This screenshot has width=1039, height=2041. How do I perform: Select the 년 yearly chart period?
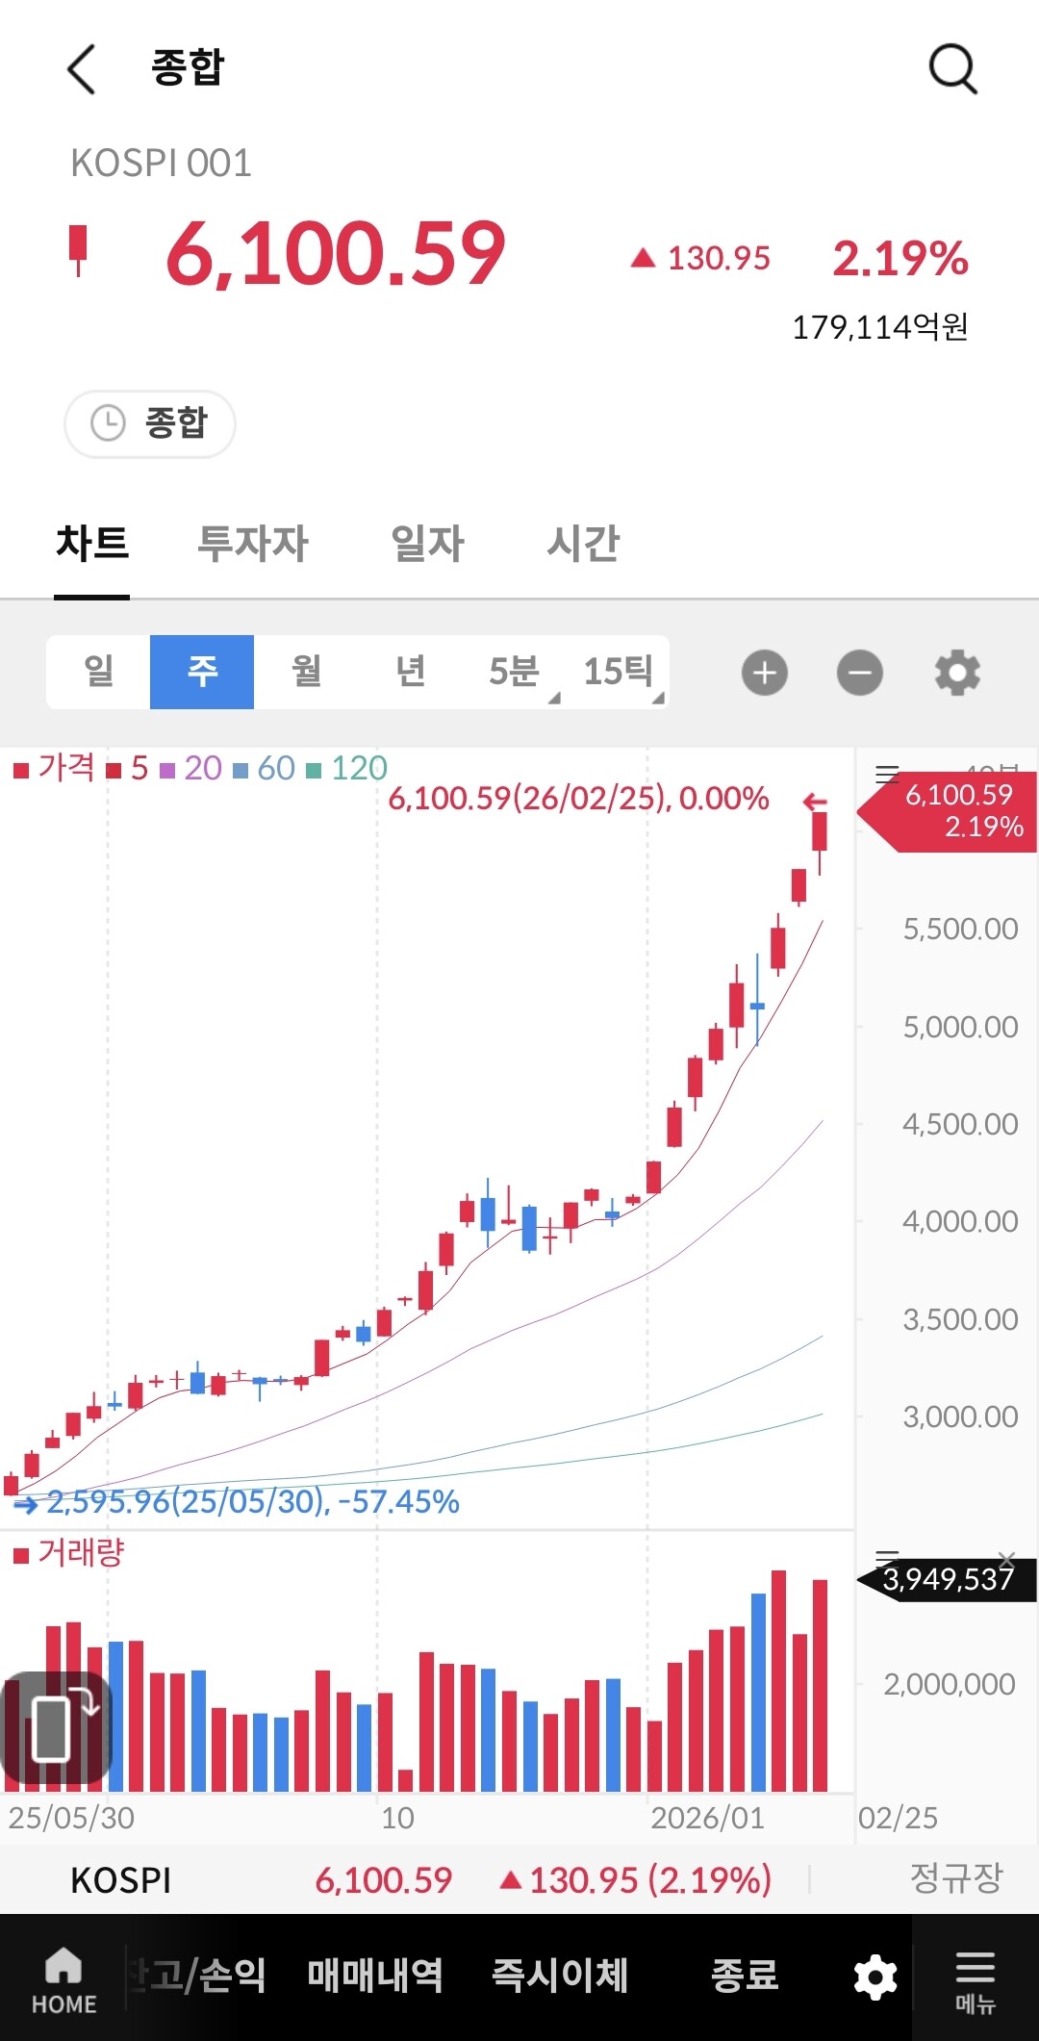(410, 672)
